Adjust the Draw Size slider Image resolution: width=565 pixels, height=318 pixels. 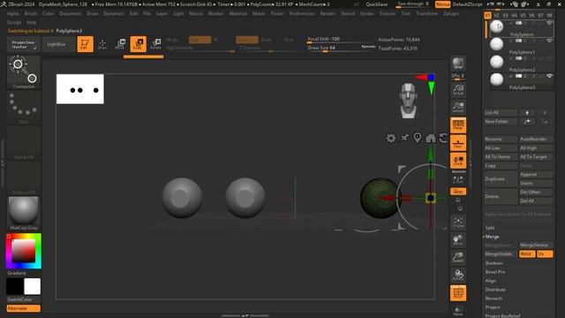tap(342, 49)
